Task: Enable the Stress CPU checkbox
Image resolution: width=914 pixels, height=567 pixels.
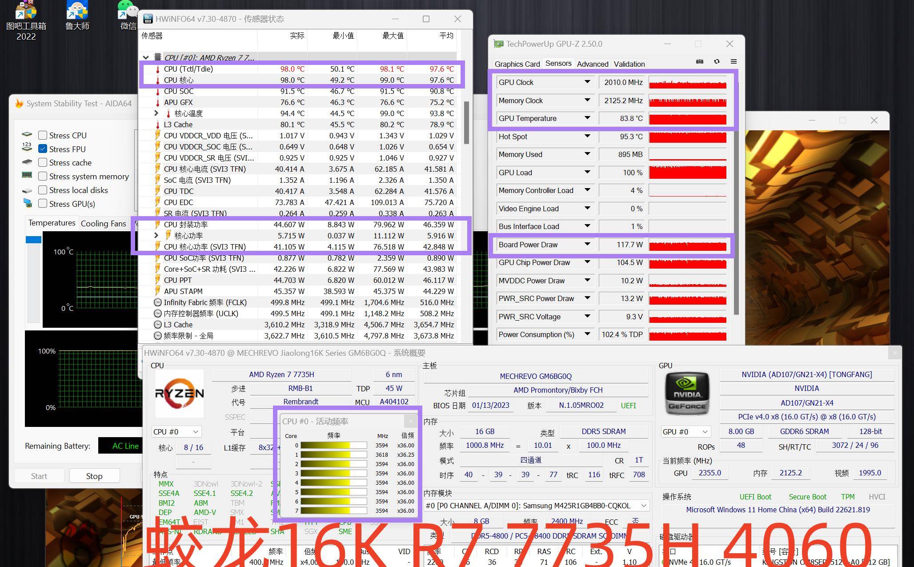Action: [43, 135]
